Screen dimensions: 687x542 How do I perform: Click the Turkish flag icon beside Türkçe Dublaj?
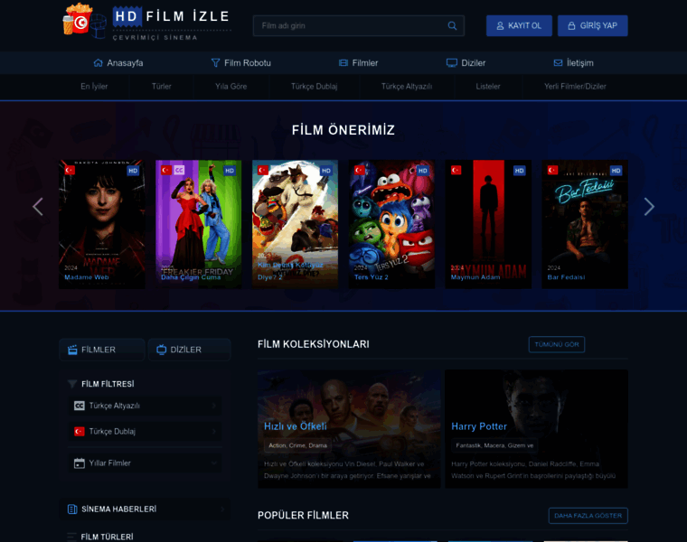[80, 432]
